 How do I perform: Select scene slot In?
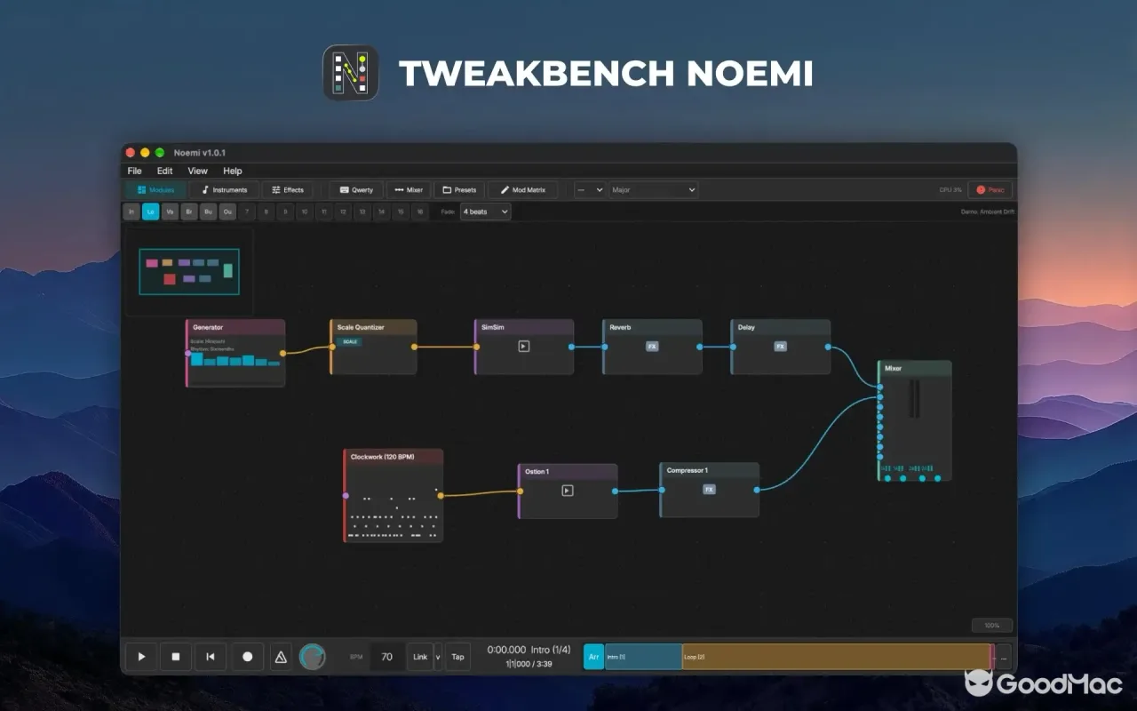pyautogui.click(x=131, y=212)
